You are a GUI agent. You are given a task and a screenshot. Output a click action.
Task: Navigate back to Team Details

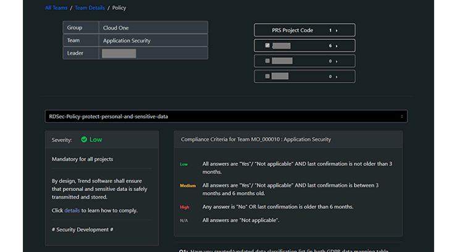pyautogui.click(x=90, y=8)
